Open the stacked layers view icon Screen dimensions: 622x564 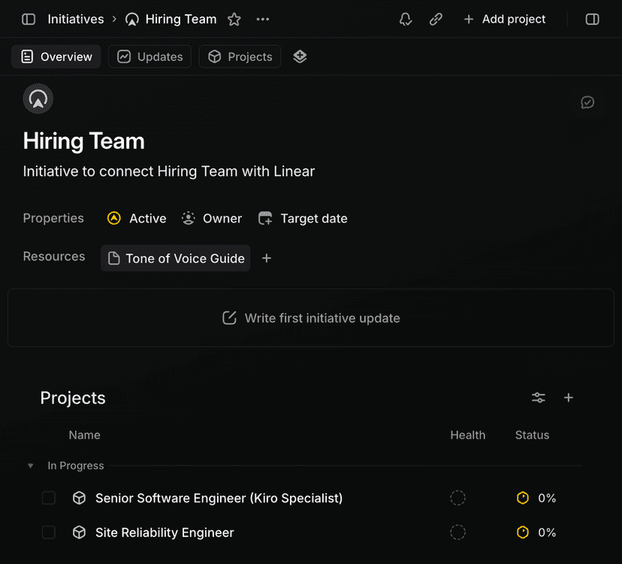[x=300, y=56]
